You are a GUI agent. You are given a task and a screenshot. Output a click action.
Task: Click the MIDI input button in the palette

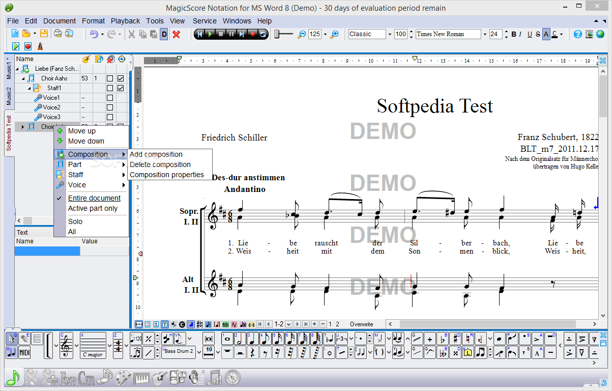24,352
